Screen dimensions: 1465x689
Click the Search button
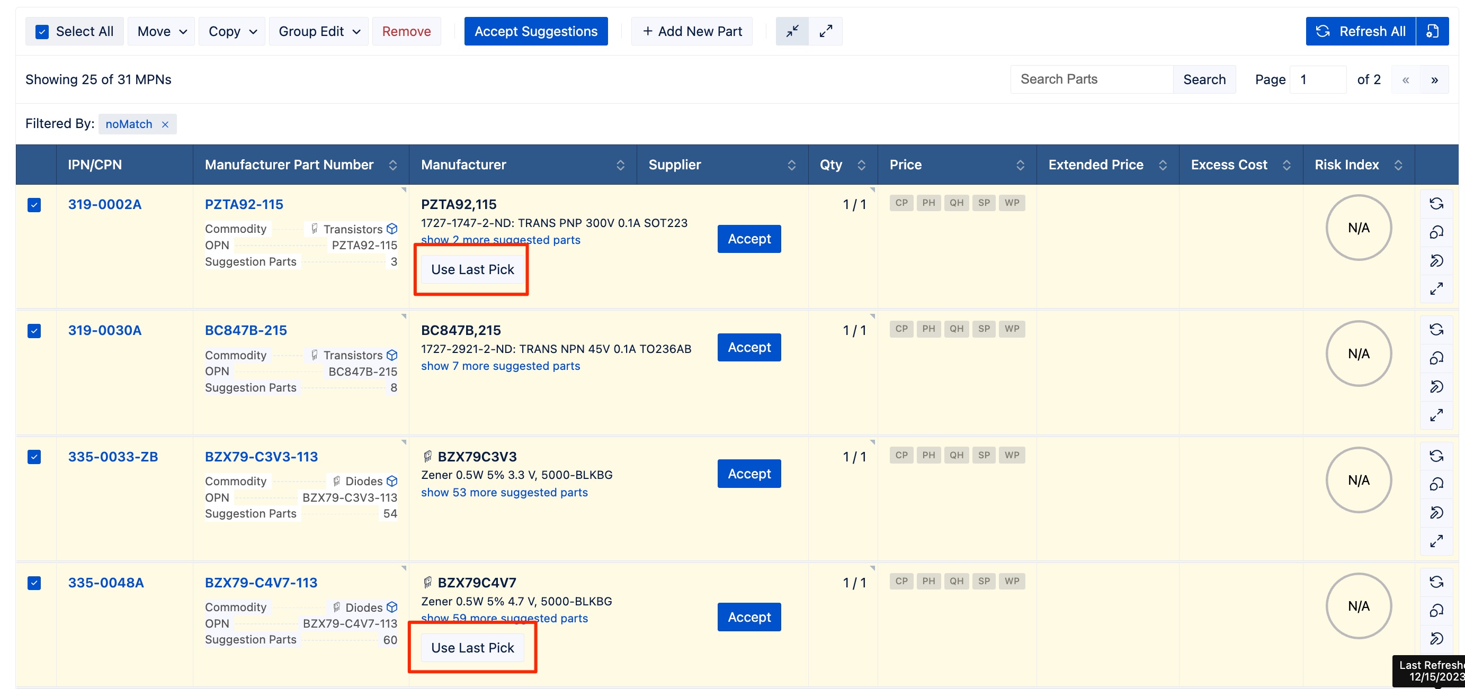1204,79
